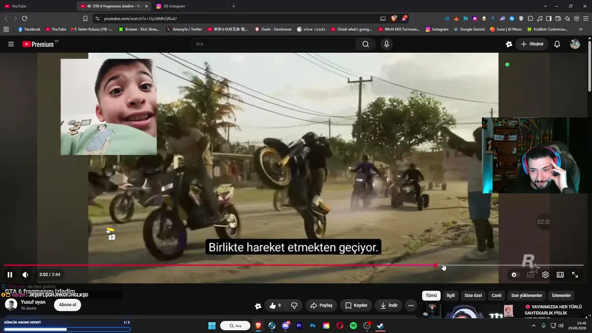Select the İzlenenler filter chip
This screenshot has height=333, width=592.
click(561, 296)
